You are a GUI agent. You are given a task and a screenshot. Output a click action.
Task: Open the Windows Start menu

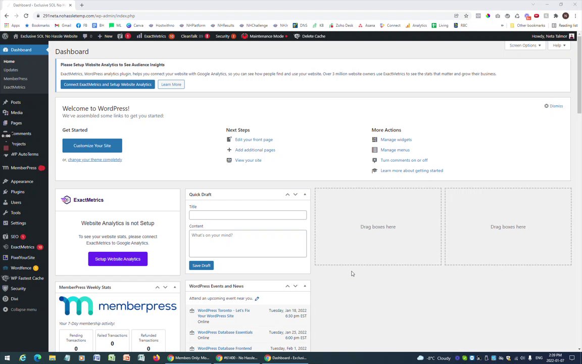coord(7,358)
